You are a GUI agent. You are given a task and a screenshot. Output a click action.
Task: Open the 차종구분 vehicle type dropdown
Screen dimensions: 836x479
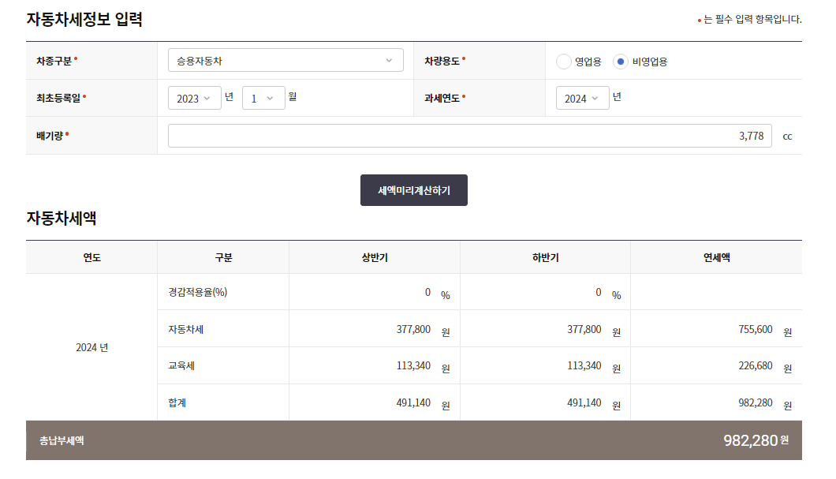point(286,60)
